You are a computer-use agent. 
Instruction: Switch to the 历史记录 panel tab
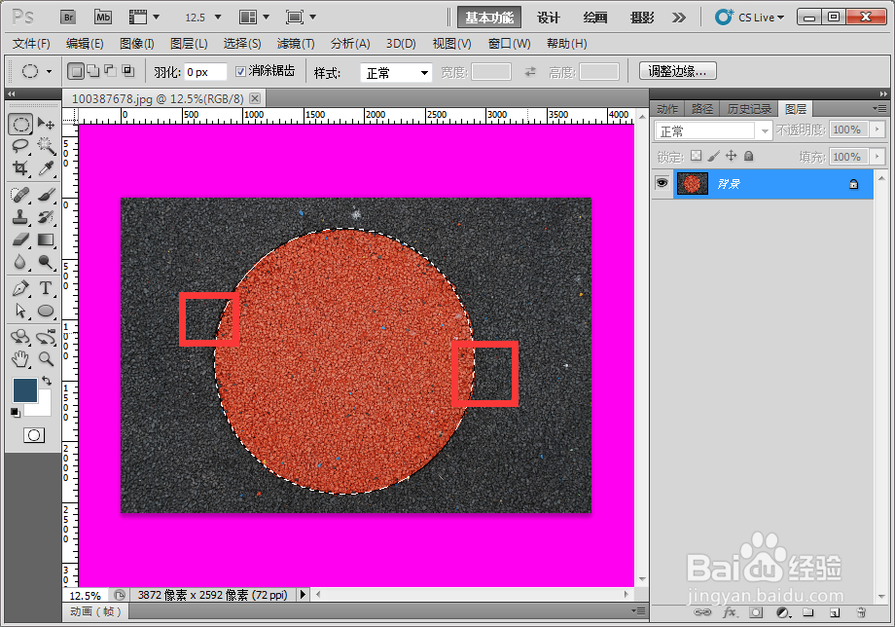click(749, 109)
